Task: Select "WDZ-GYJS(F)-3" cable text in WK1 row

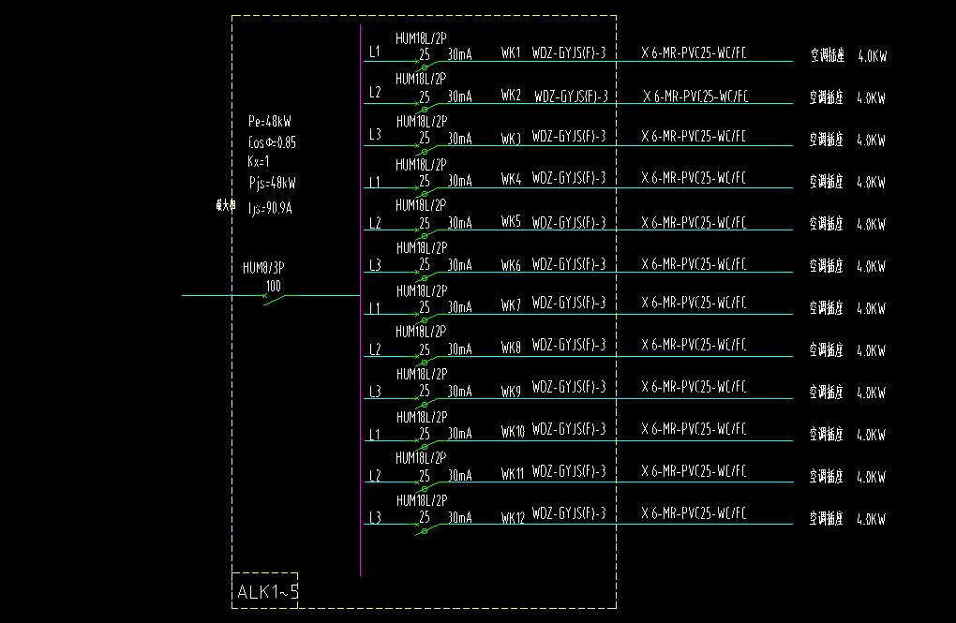Action: pos(569,53)
